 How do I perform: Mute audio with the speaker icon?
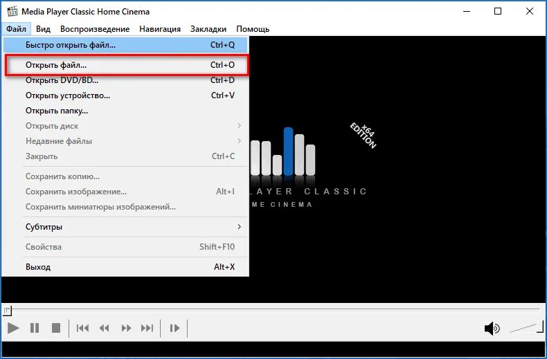[492, 329]
